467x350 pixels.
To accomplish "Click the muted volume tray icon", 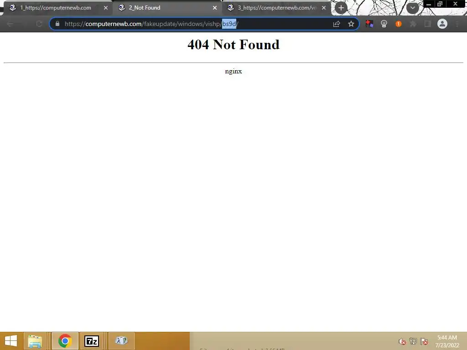I will 402,341.
